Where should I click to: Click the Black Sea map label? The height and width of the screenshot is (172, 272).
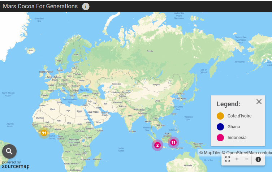pos(84,90)
